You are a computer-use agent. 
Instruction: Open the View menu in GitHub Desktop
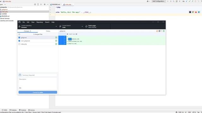[x=33, y=22]
